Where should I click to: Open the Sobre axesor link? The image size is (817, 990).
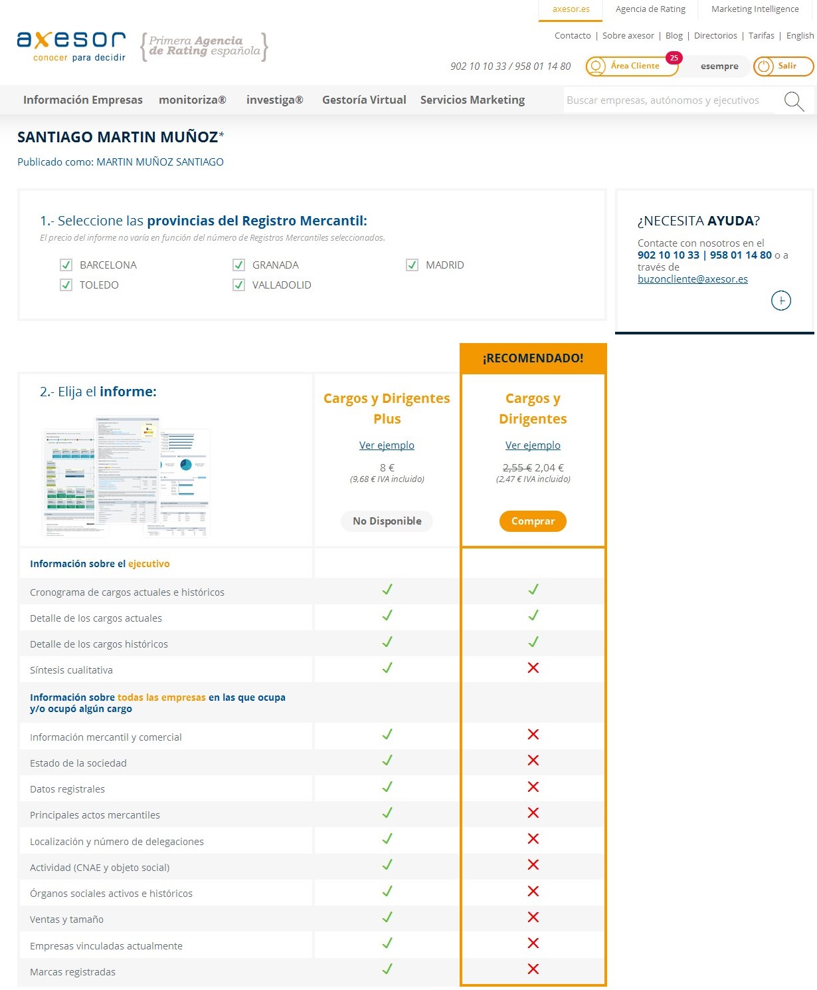628,36
